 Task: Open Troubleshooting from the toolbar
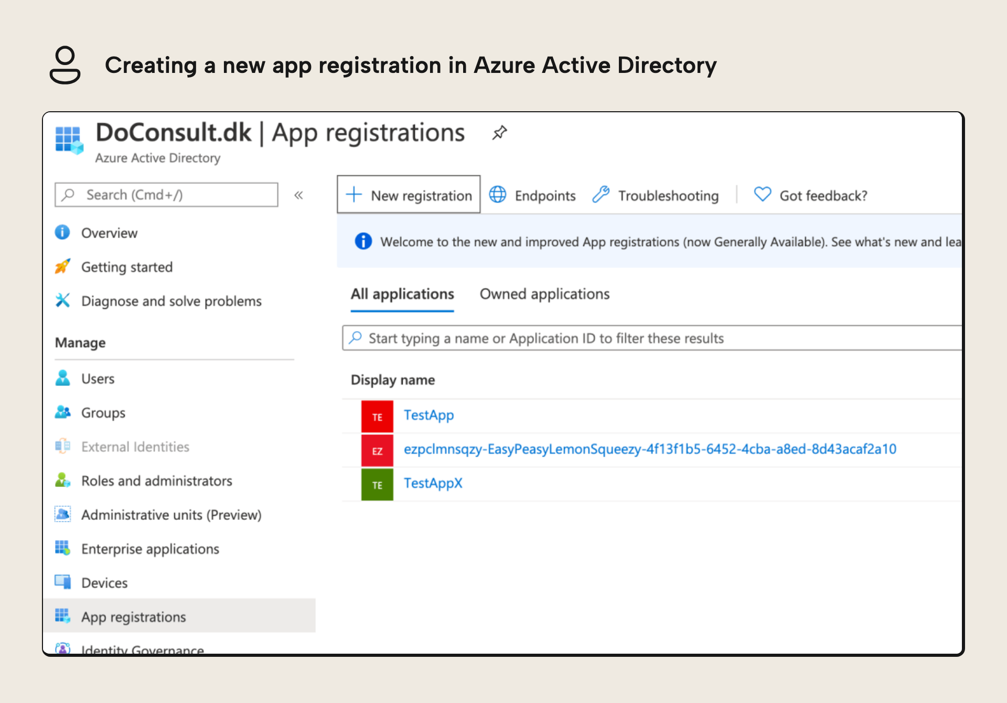point(656,195)
